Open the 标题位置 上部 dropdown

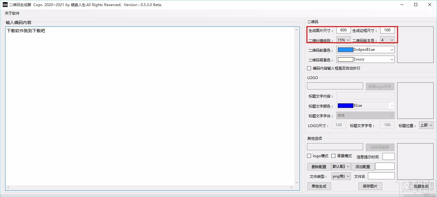tap(426, 125)
